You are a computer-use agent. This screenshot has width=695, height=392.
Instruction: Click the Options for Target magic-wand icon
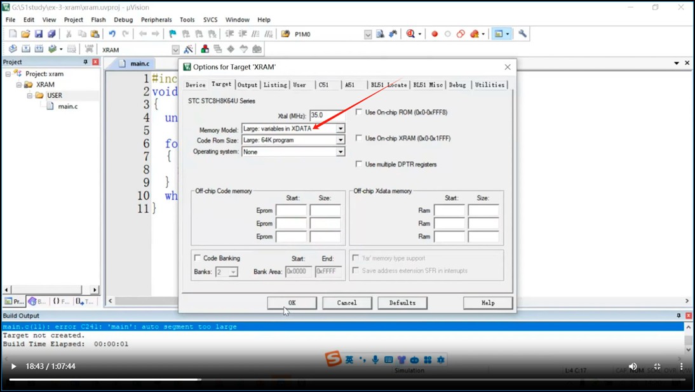[188, 50]
